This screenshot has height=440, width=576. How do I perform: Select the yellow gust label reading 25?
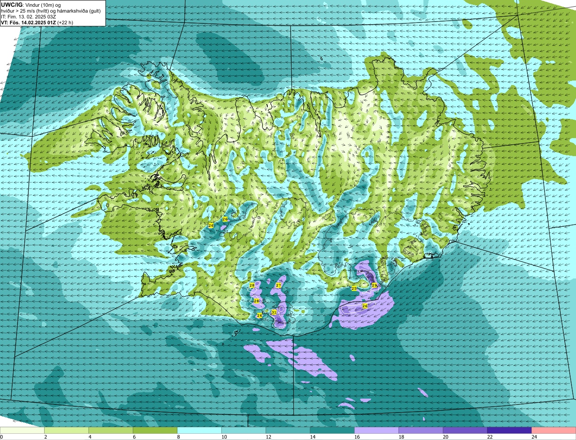pyautogui.click(x=354, y=288)
